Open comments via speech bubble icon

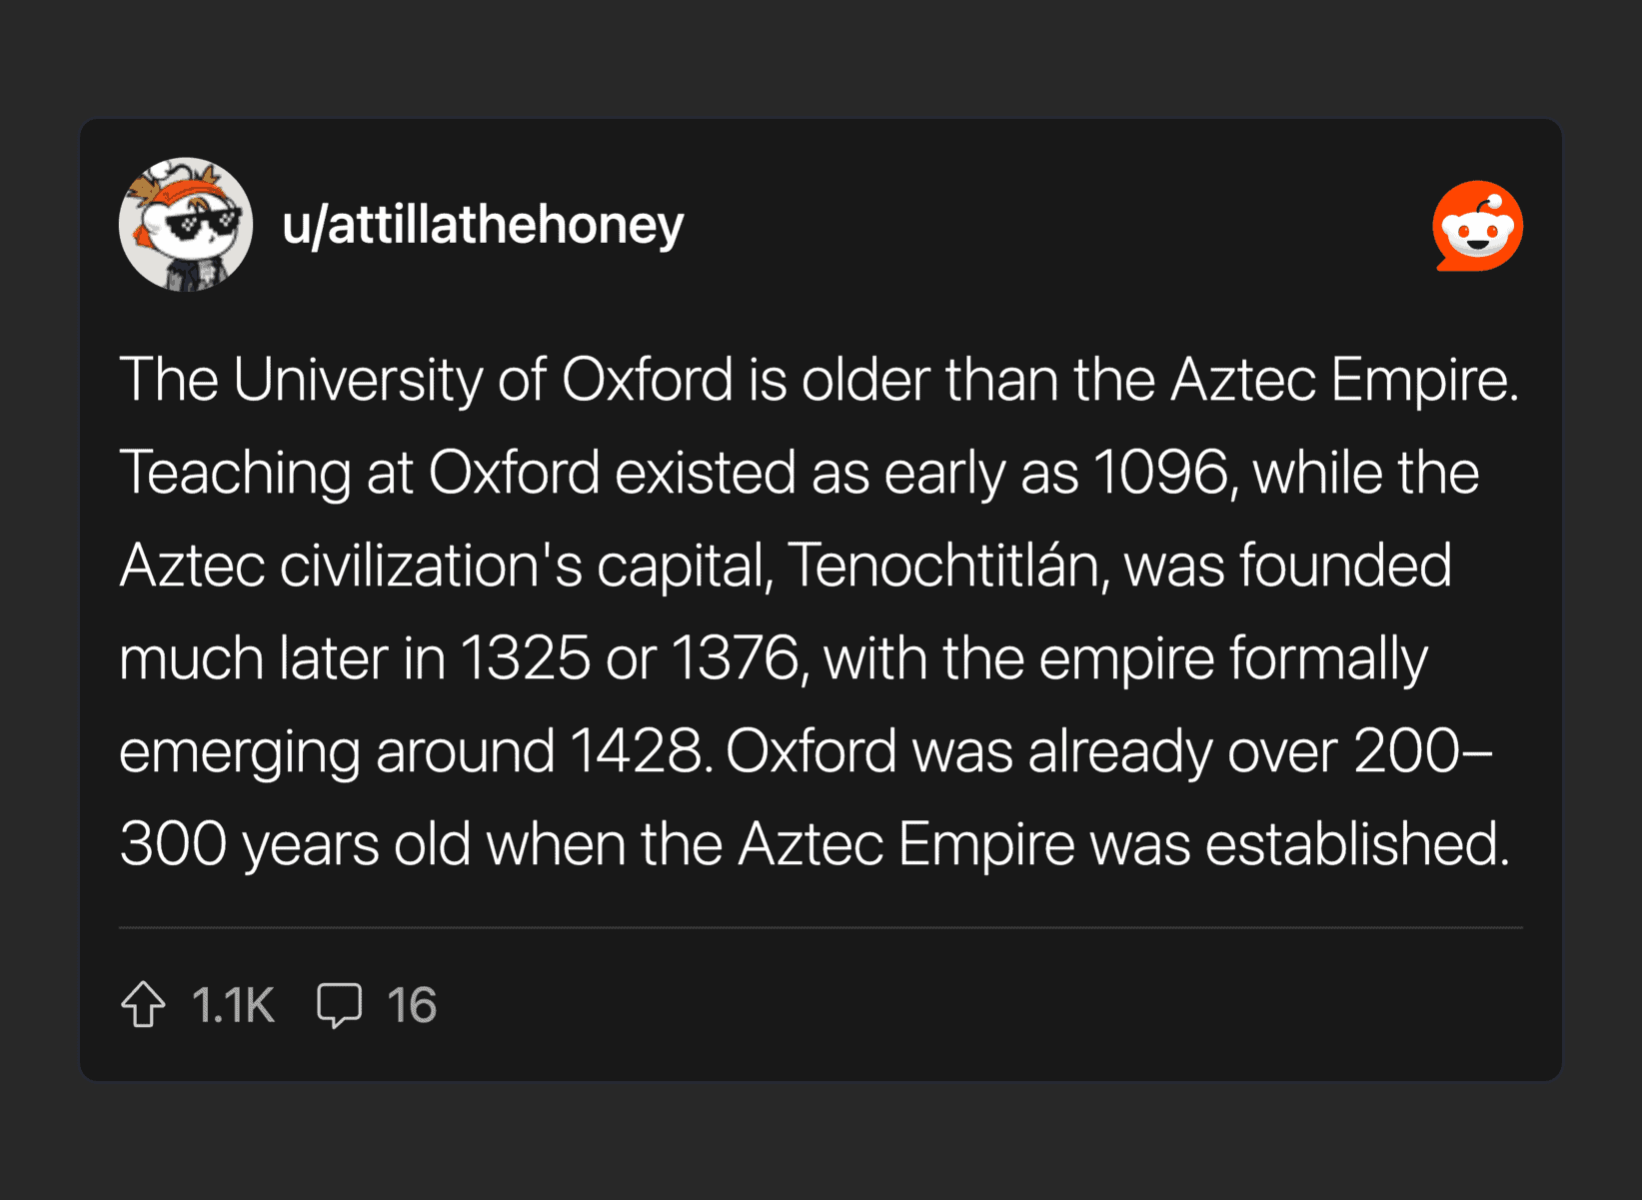339,1004
